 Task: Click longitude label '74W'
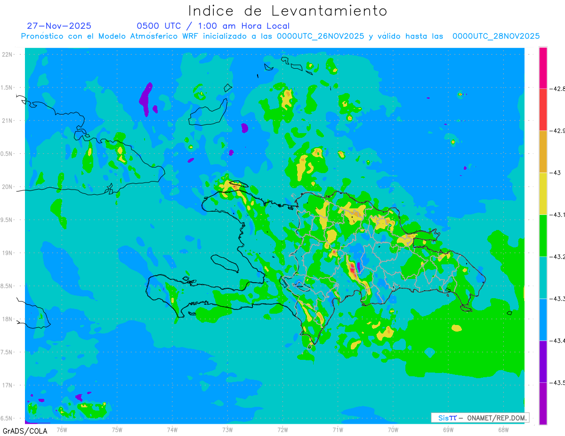point(172,429)
